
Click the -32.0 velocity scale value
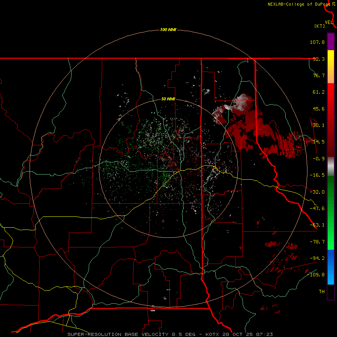pyautogui.click(x=317, y=192)
